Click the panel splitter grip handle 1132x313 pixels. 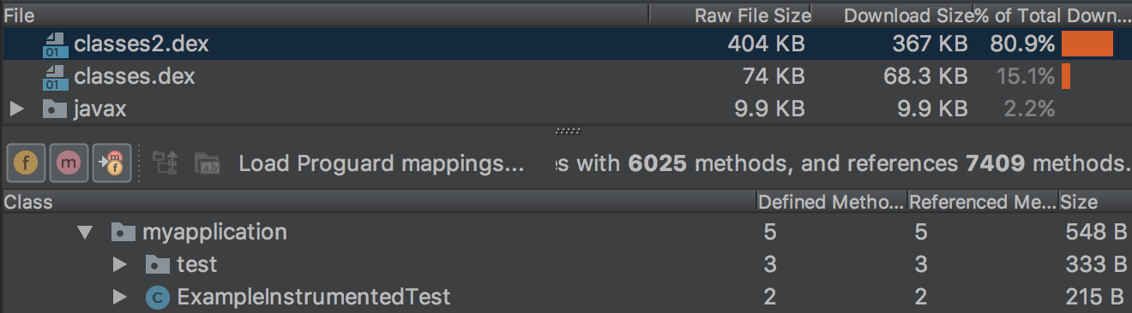click(566, 131)
